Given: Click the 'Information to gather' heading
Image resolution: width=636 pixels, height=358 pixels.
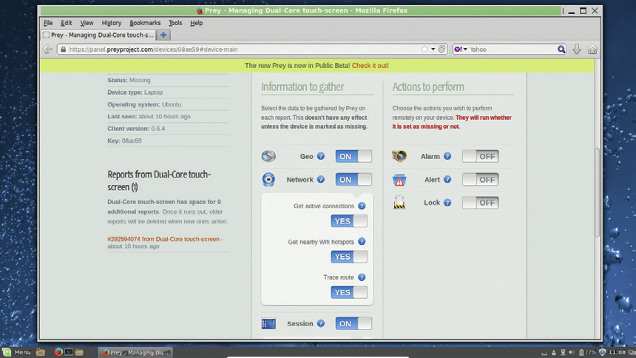Looking at the screenshot, I should click(x=302, y=87).
